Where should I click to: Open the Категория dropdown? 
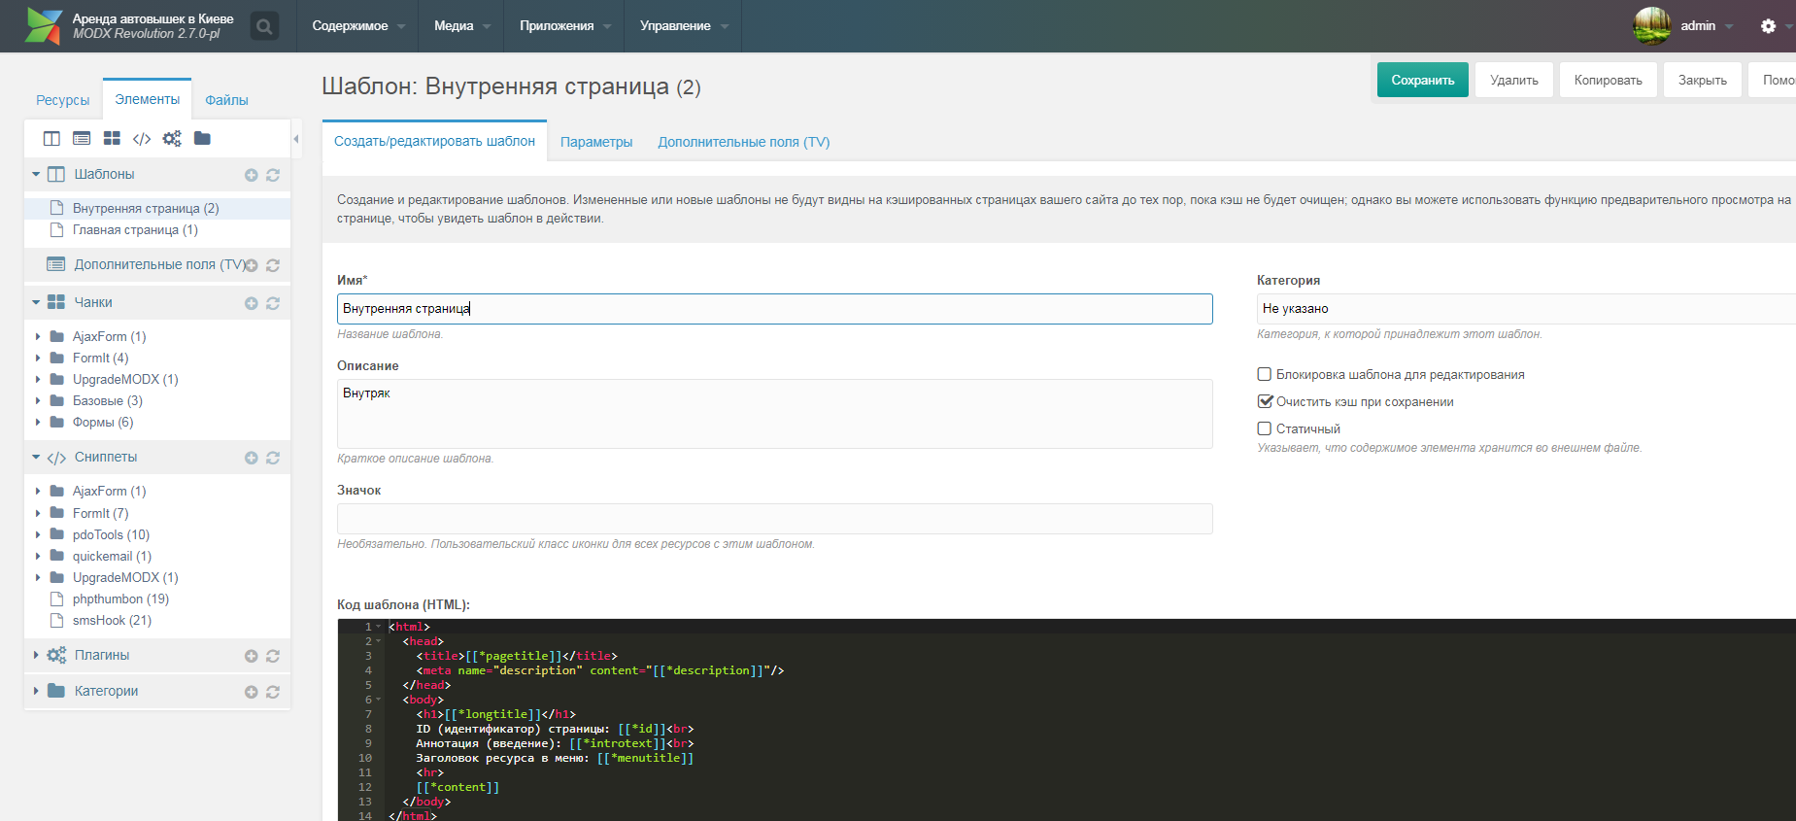point(1526,309)
